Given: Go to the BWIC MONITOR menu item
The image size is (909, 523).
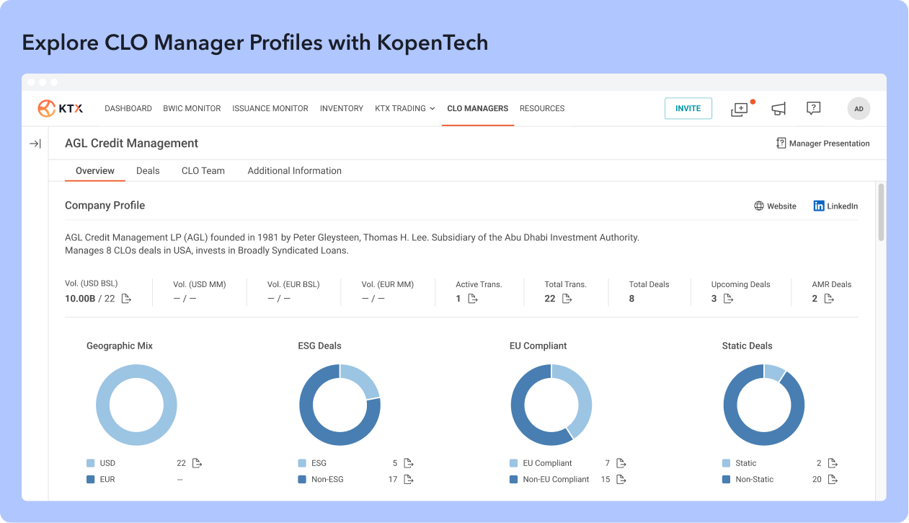Looking at the screenshot, I should 192,108.
